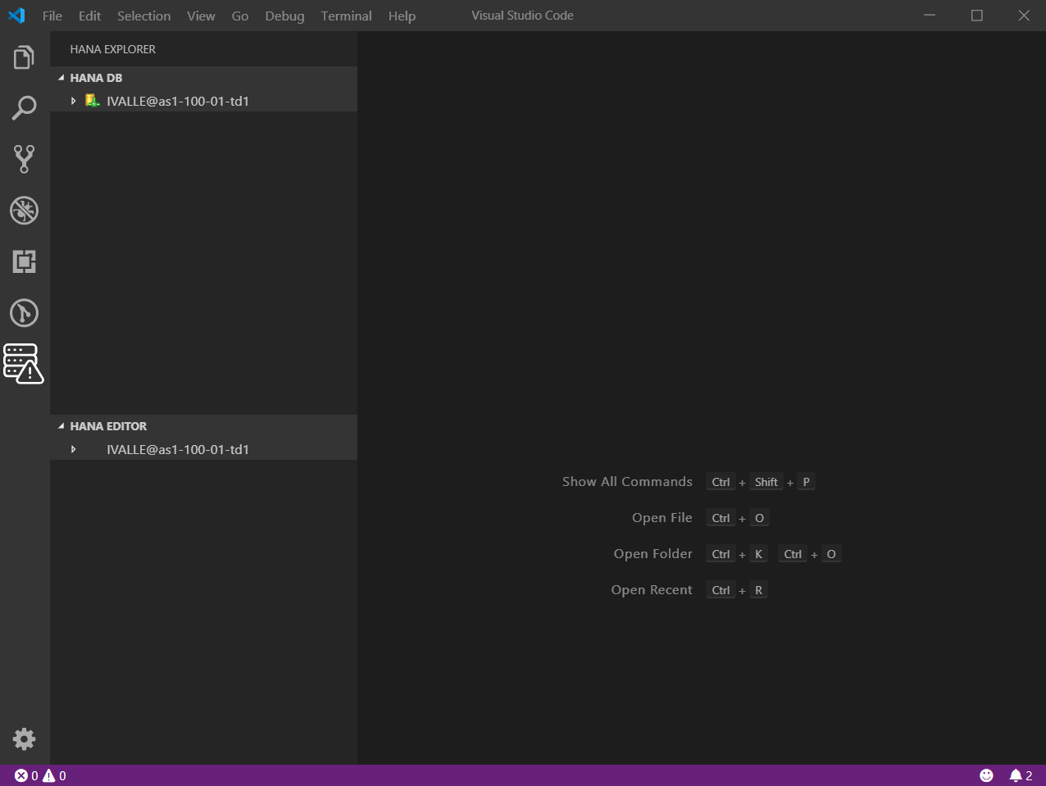Click the Open Folder text
This screenshot has height=786, width=1046.
(x=653, y=554)
